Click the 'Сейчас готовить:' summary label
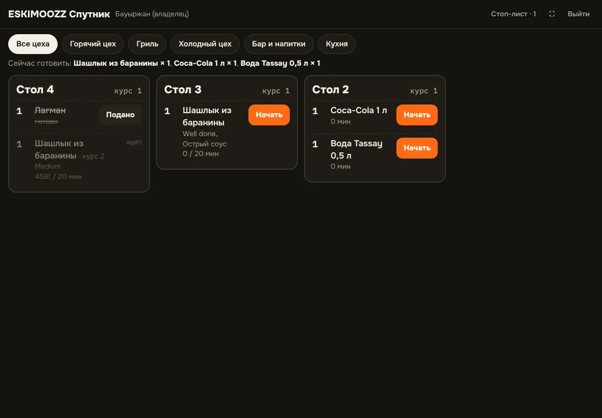The image size is (602, 418). point(40,63)
